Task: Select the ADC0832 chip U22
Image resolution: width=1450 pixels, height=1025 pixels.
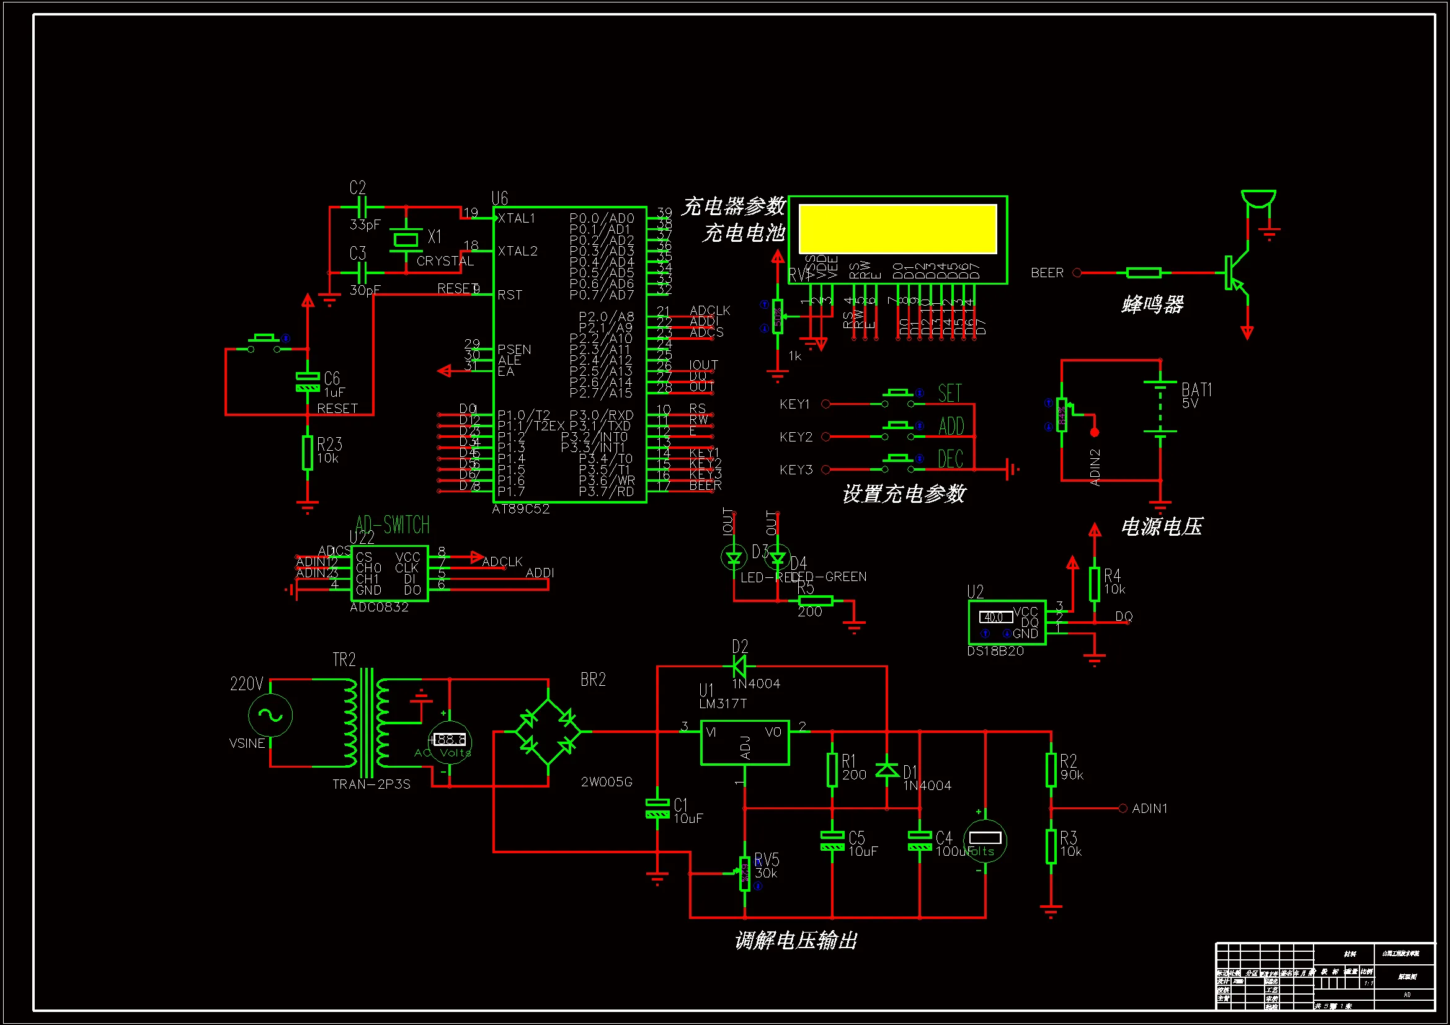Action: point(389,574)
